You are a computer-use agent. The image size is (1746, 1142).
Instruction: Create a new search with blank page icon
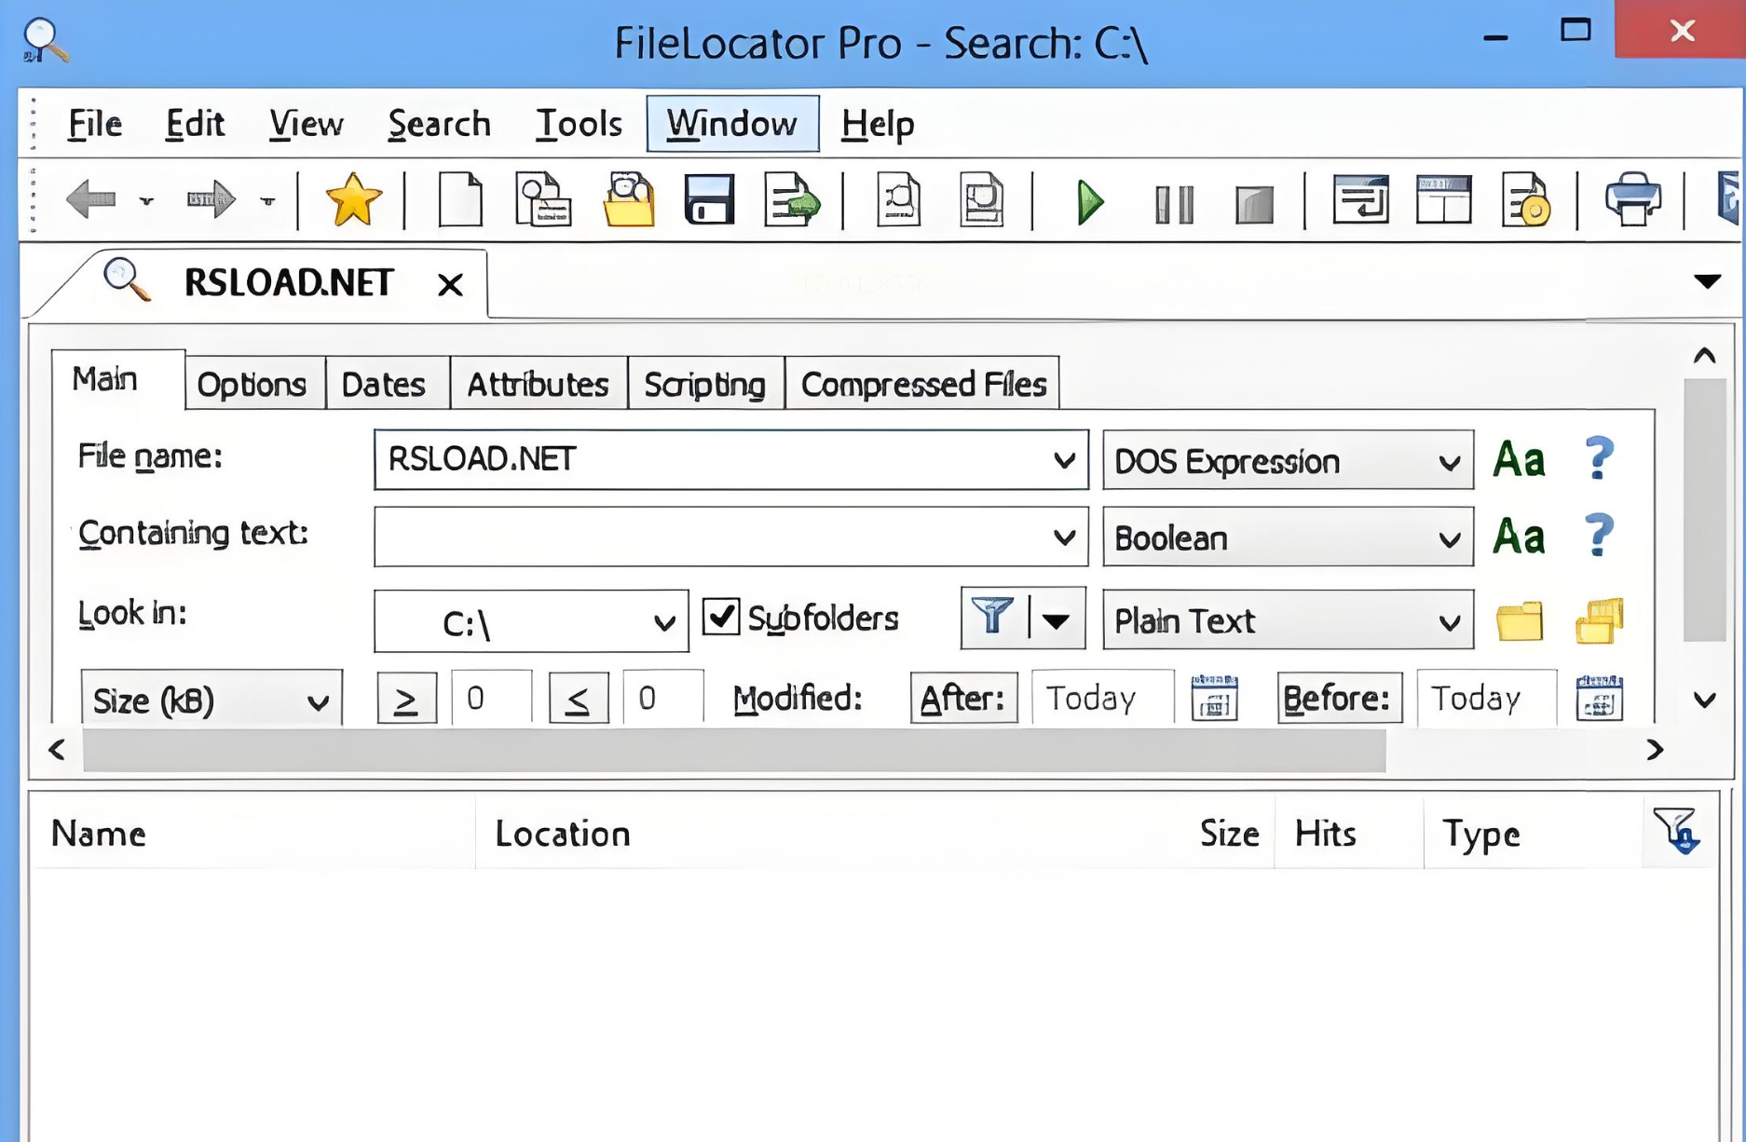tap(460, 199)
